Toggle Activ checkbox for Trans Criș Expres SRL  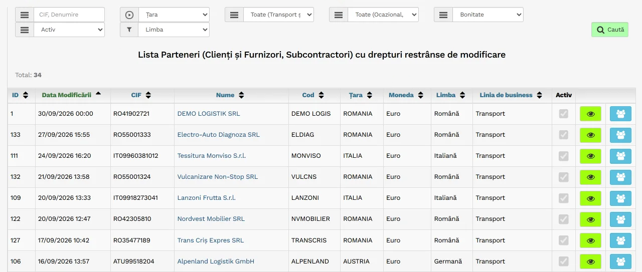pos(564,240)
